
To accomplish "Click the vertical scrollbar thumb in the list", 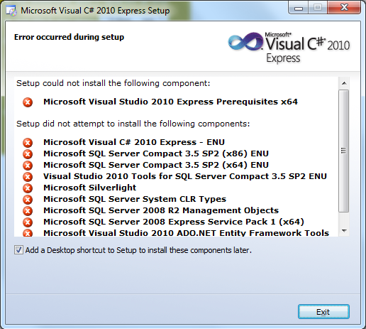I will [x=344, y=151].
